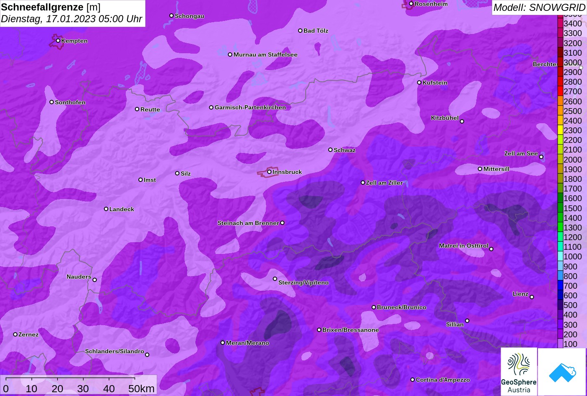Click the Mittersill map marker
This screenshot has height=396, width=587.
pyautogui.click(x=480, y=169)
